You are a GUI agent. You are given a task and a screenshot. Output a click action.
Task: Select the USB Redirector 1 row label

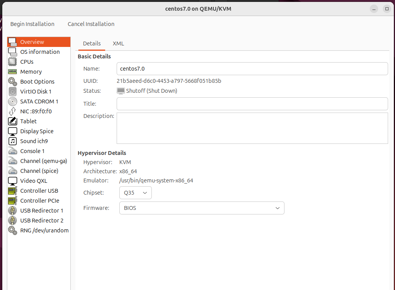click(42, 211)
